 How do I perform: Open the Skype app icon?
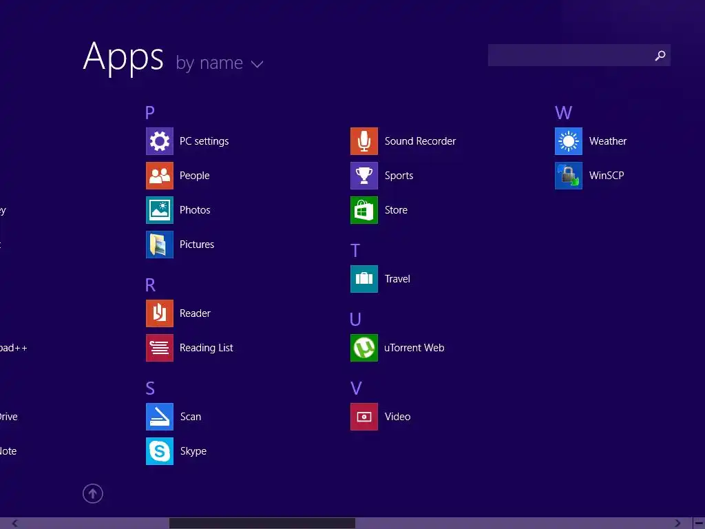pos(159,451)
